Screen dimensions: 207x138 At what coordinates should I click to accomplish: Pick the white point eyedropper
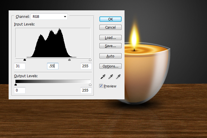[118, 77]
